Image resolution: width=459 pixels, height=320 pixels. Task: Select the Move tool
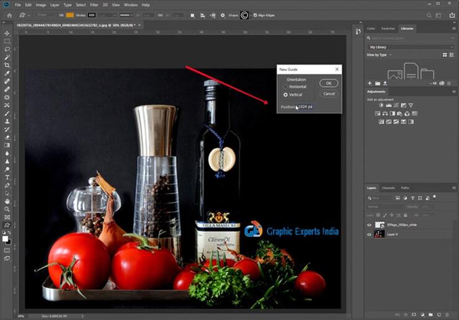[x=7, y=33]
